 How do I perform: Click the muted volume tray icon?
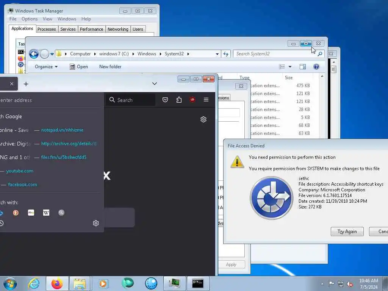[350, 284]
